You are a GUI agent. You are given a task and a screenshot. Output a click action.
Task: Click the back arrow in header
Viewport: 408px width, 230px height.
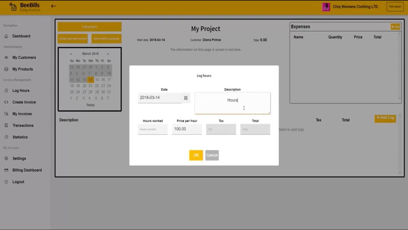pyautogui.click(x=54, y=6)
